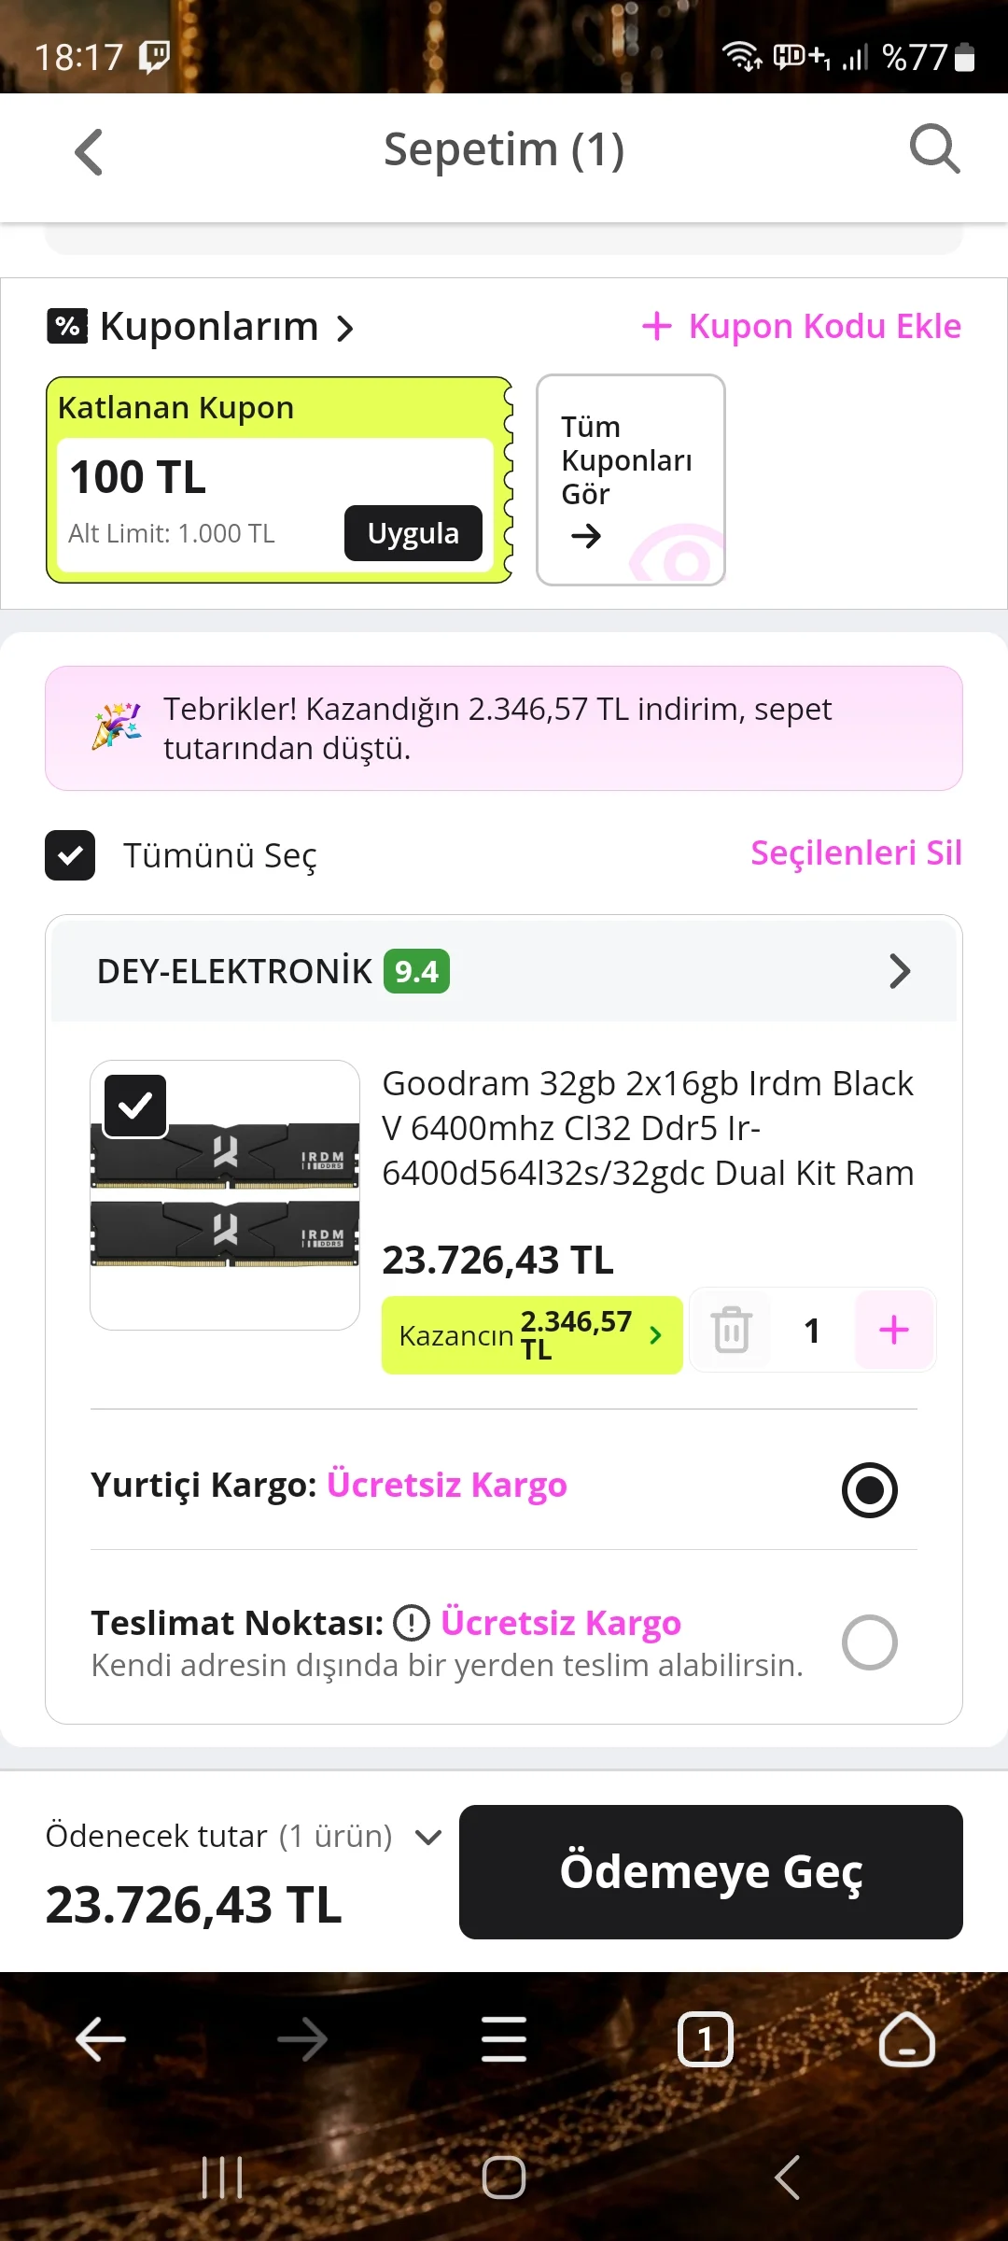Open Kuponlarım section
Viewport: 1008px width, 2241px height.
click(x=201, y=327)
